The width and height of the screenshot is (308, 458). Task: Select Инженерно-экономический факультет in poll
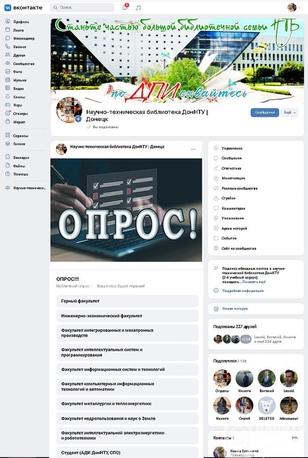(127, 316)
